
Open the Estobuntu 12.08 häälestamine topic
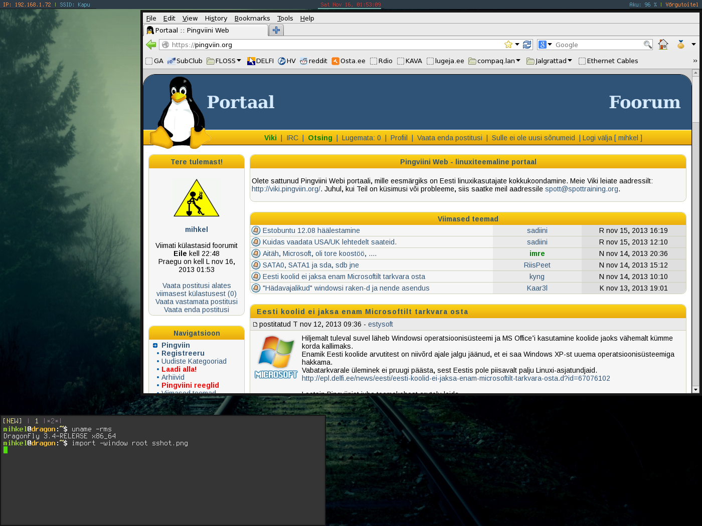(x=311, y=230)
